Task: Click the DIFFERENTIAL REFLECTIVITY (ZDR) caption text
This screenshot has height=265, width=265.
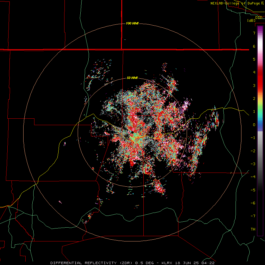Action: pyautogui.click(x=92, y=263)
